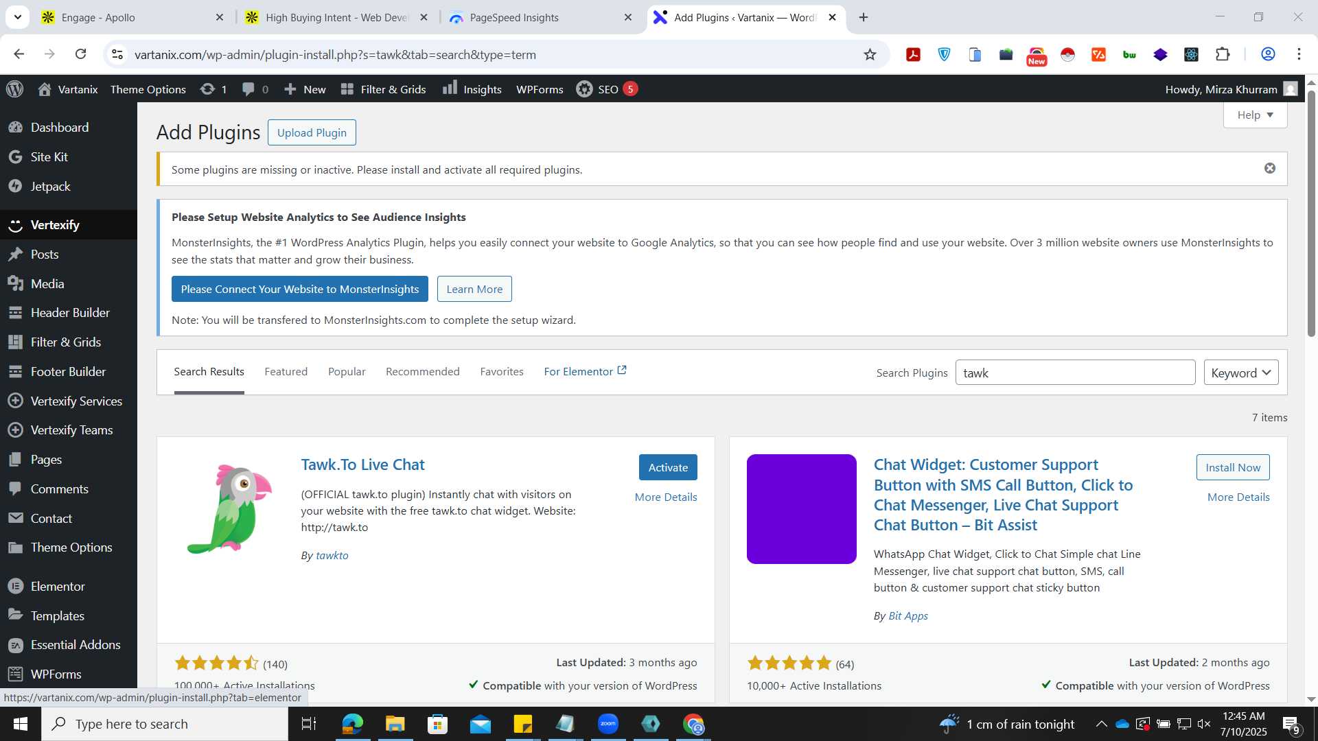Switch to the Favorites tab

point(501,371)
